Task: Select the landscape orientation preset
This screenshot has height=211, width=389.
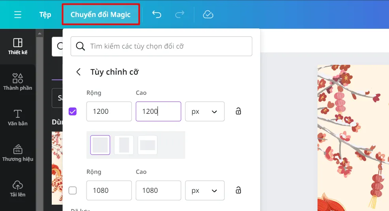Action: tap(148, 145)
